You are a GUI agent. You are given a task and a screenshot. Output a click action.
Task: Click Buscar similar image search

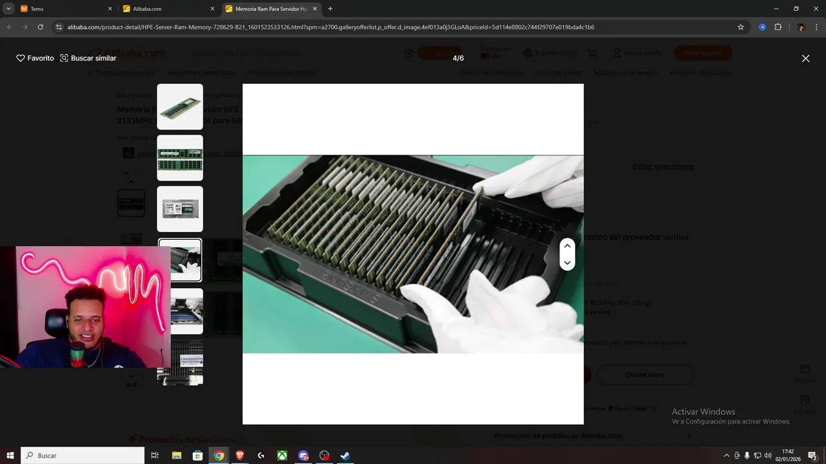(88, 58)
